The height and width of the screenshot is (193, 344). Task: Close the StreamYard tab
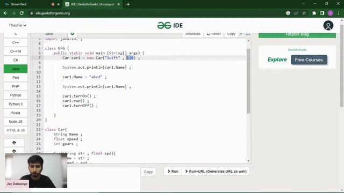(59, 4)
